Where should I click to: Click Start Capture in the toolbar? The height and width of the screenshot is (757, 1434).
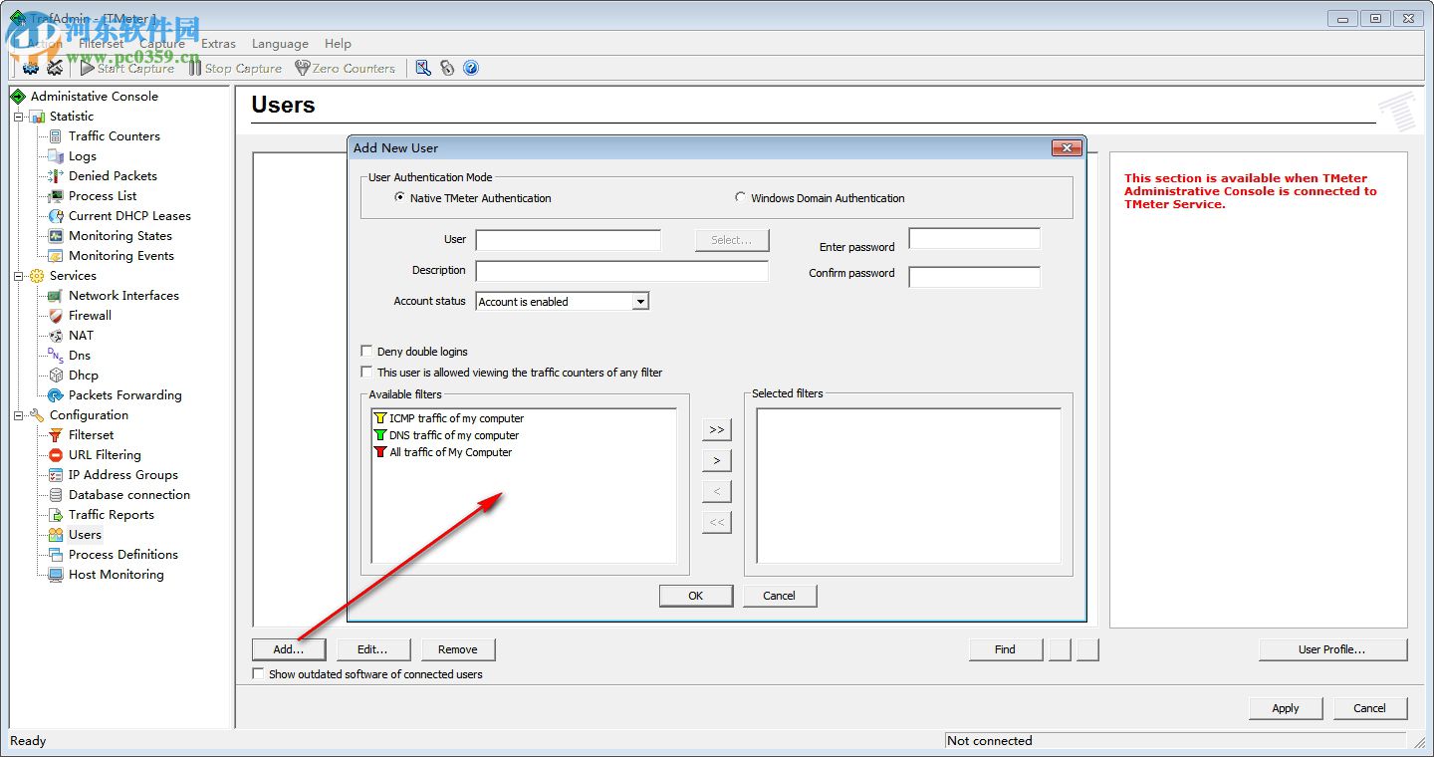127,68
